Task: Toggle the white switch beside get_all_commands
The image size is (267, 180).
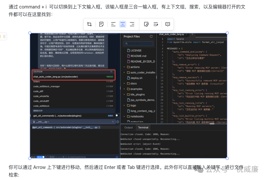Action: point(117,116)
